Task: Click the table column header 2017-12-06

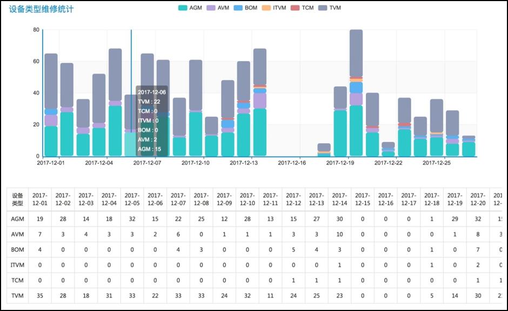Action: (155, 199)
